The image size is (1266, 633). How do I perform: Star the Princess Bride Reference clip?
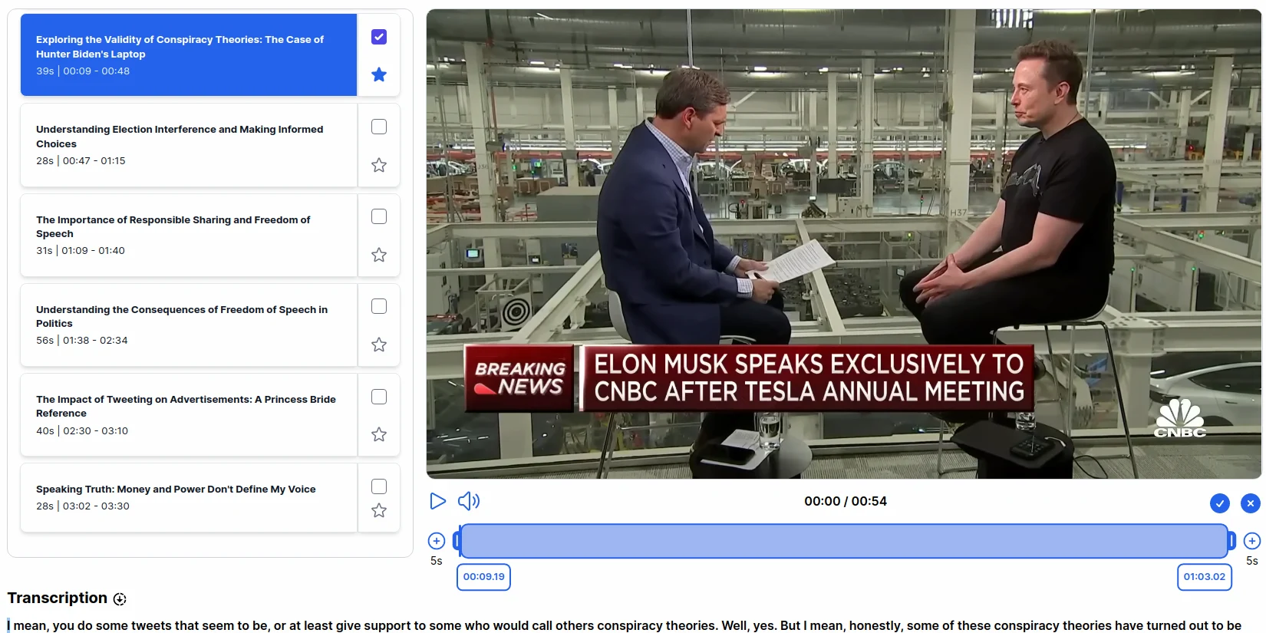(x=379, y=434)
